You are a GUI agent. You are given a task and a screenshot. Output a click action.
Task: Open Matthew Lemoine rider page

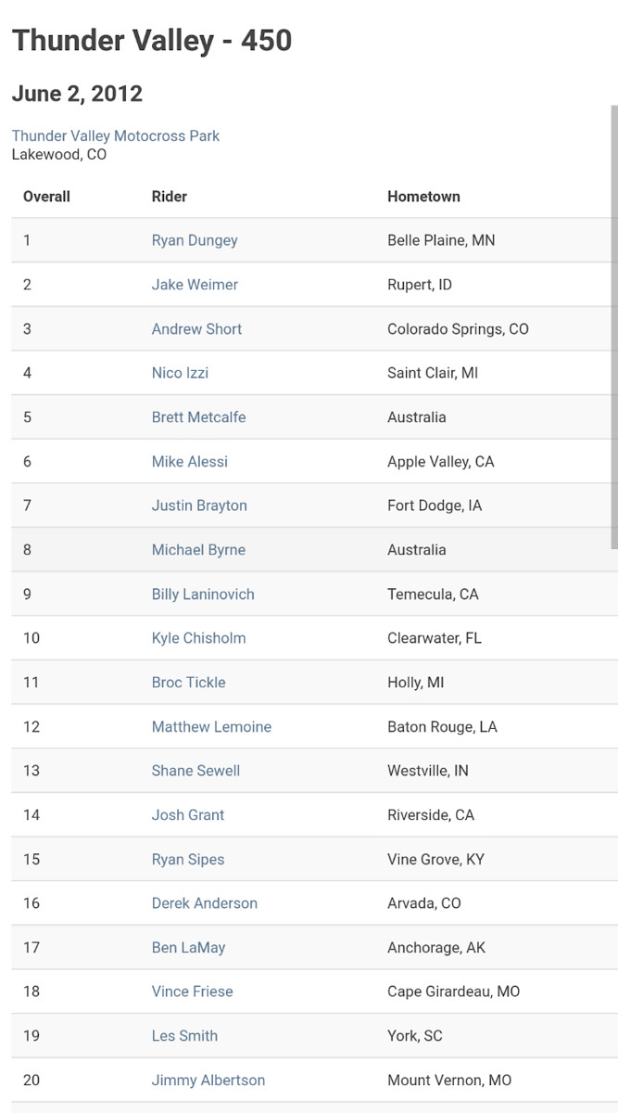211,727
